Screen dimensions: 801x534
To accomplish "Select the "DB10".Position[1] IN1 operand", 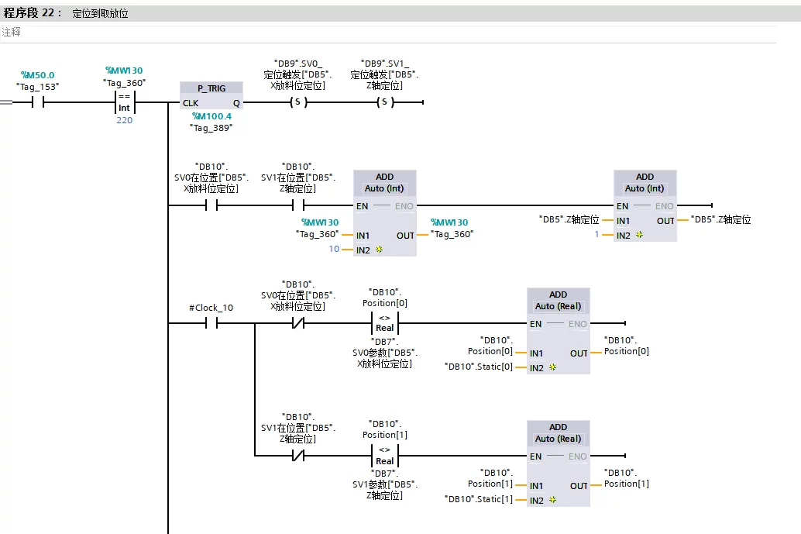I will point(490,478).
